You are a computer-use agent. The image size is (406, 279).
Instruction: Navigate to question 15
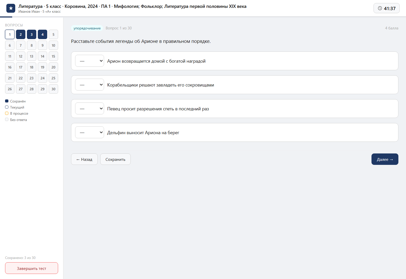(53, 56)
